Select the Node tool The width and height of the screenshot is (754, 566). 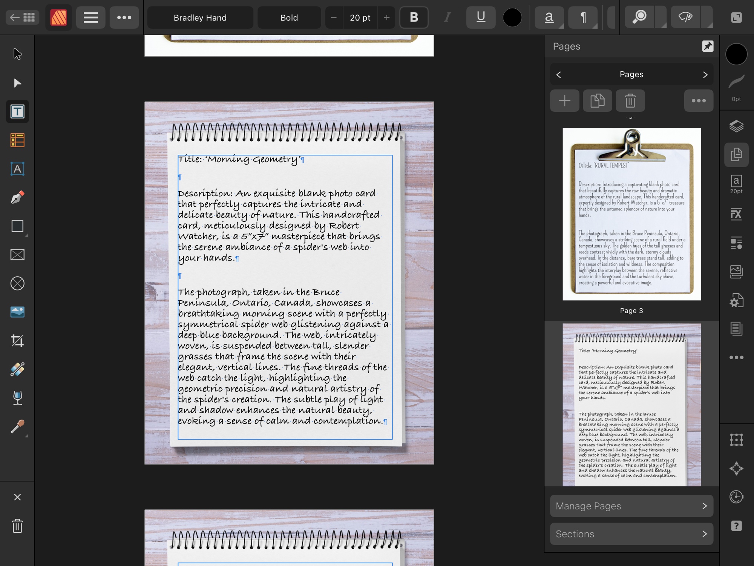click(17, 83)
